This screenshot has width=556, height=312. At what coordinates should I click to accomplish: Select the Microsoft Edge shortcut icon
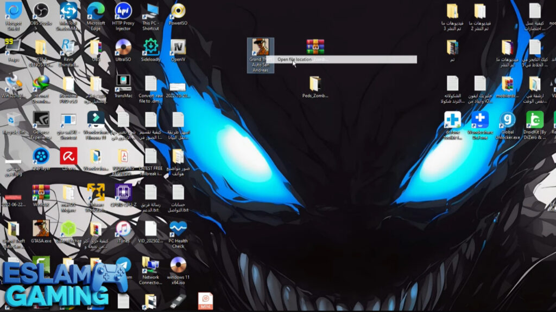pos(96,11)
